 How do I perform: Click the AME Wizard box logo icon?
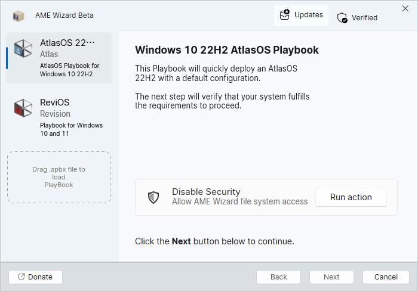tap(19, 16)
